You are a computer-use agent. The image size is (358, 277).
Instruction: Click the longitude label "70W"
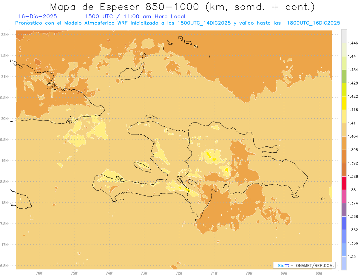[249, 273]
